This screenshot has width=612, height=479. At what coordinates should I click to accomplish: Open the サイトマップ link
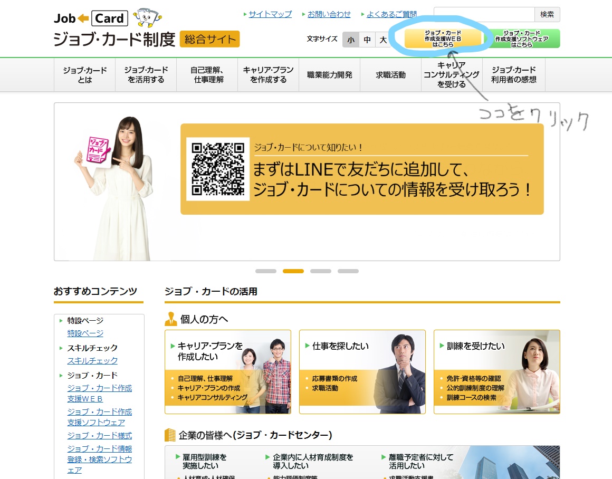coord(270,14)
